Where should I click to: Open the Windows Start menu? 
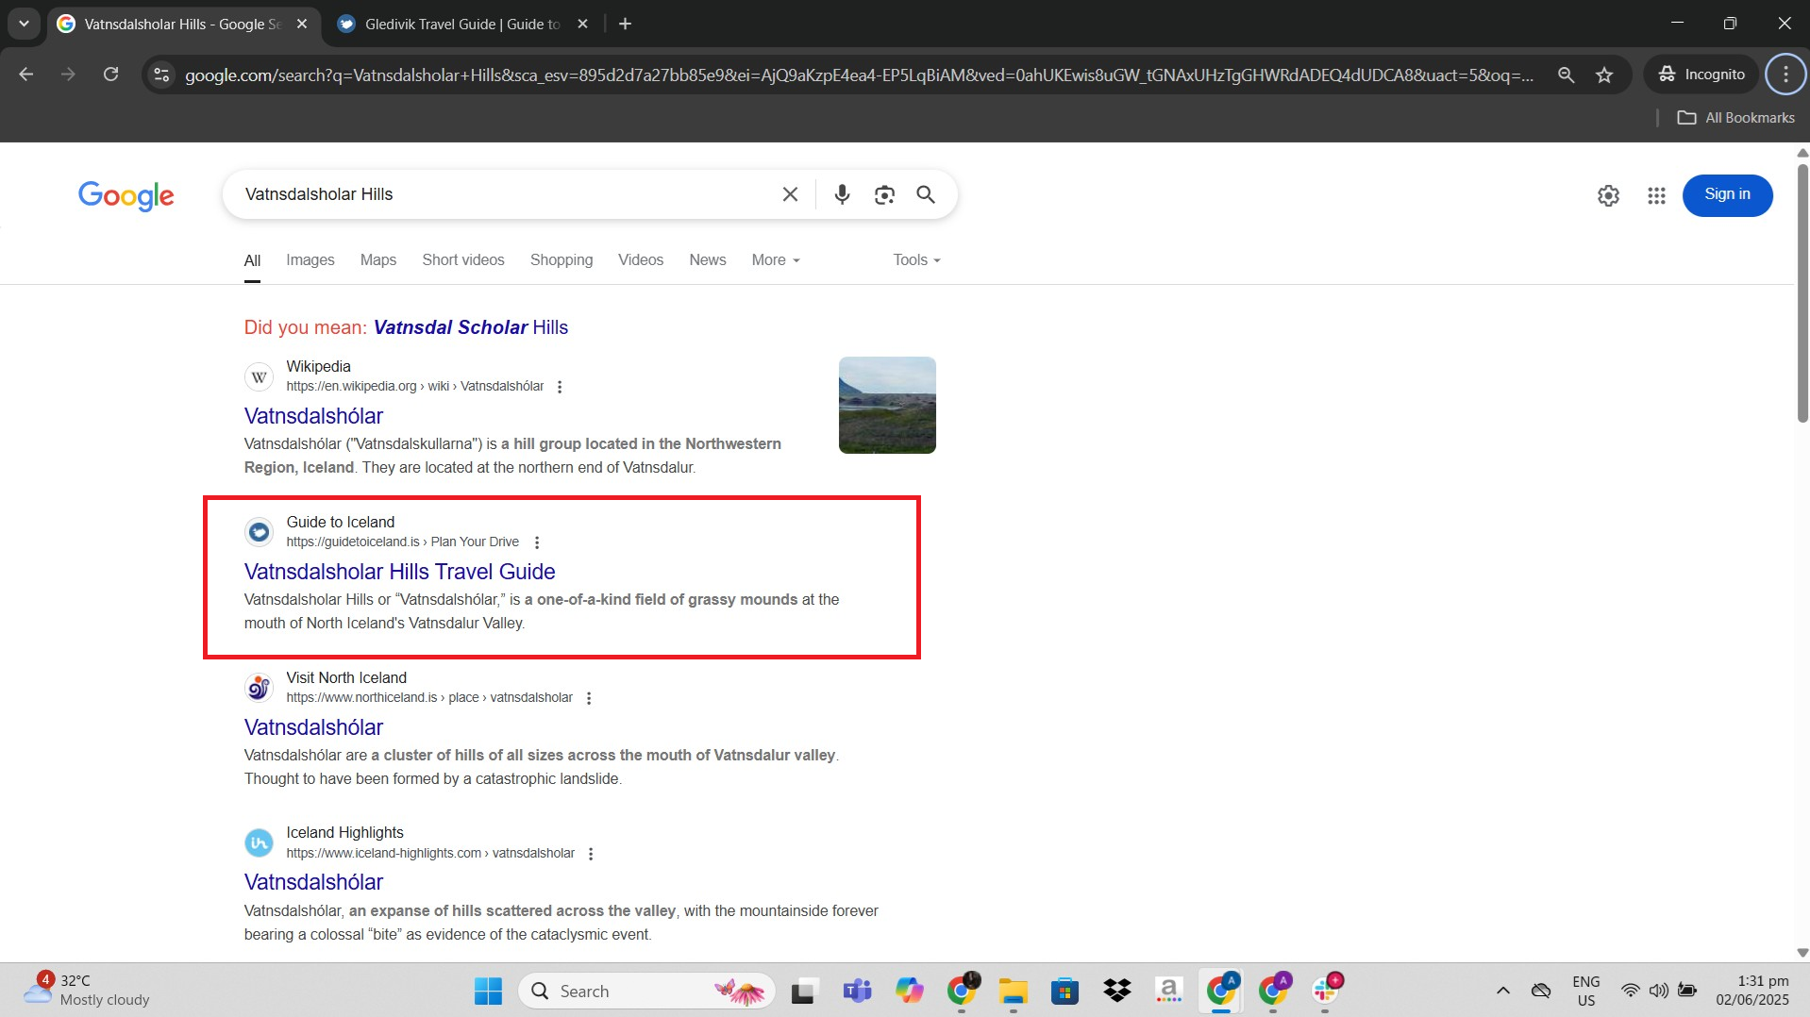point(488,992)
